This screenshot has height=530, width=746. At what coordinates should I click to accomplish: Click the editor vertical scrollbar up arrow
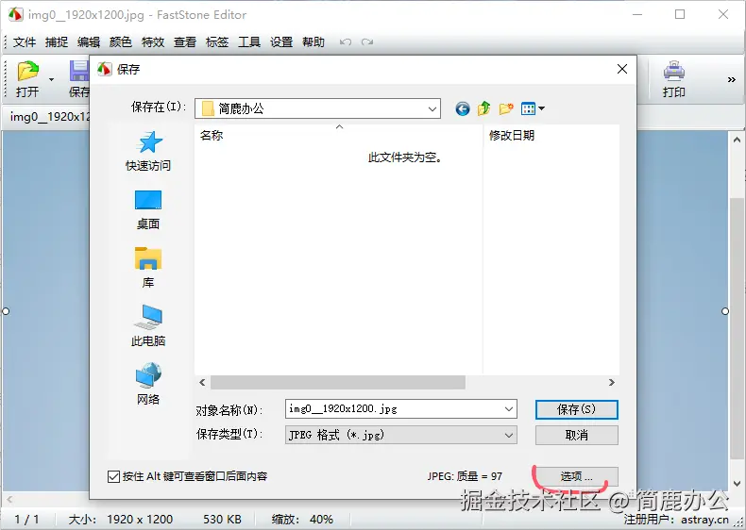click(737, 140)
